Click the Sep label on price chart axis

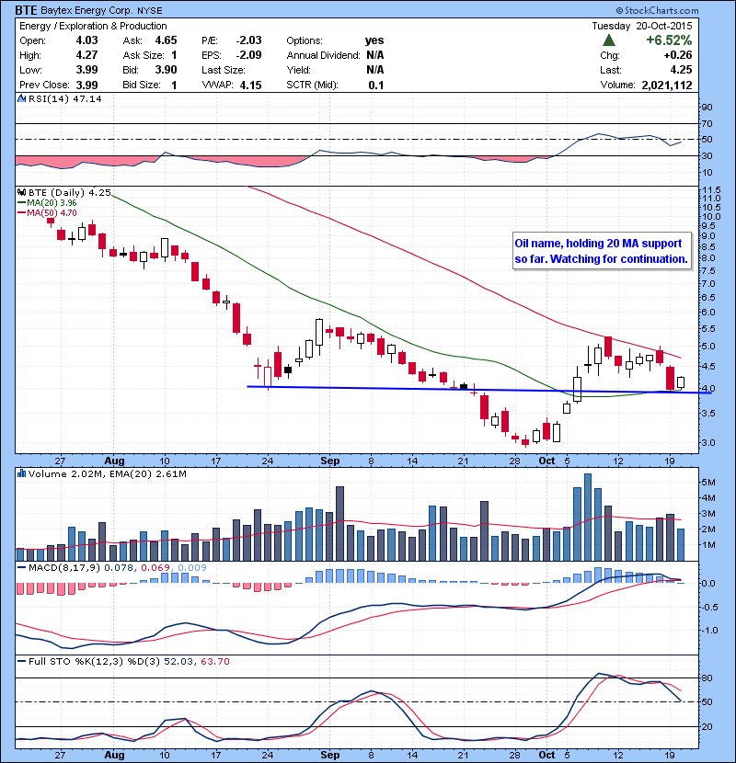tap(329, 461)
